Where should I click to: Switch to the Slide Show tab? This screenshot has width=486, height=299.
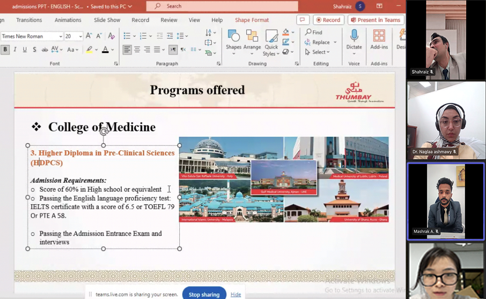[107, 20]
